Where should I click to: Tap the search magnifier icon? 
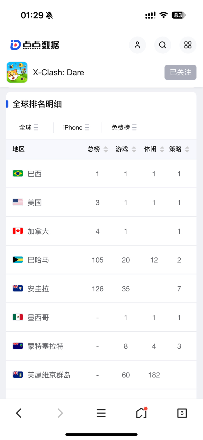pos(163,45)
